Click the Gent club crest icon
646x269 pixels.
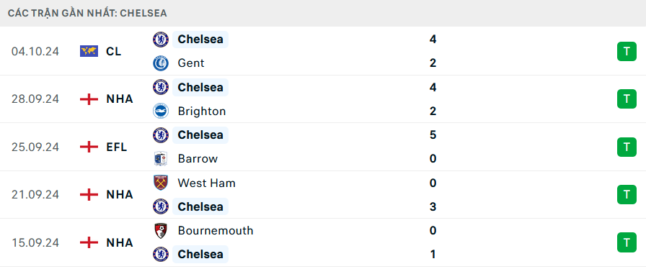tap(161, 63)
